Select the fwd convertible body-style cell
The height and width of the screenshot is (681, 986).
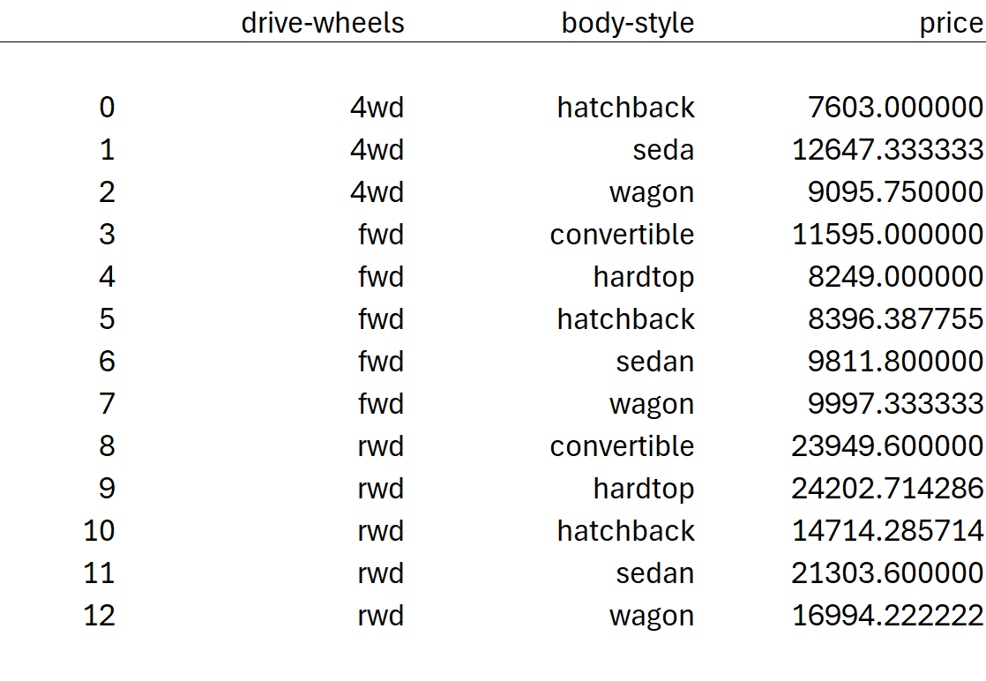pyautogui.click(x=622, y=235)
